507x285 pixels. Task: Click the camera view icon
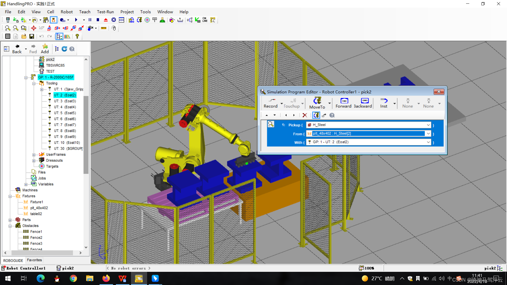tap(91, 28)
